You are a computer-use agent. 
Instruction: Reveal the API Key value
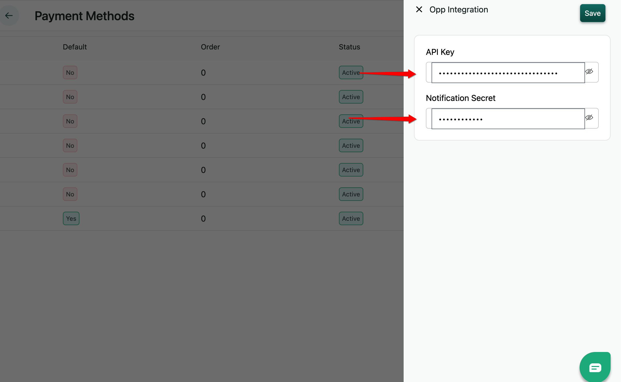(589, 72)
